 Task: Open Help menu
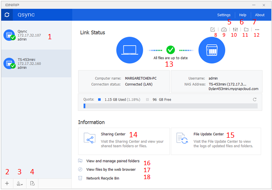tap(243, 15)
